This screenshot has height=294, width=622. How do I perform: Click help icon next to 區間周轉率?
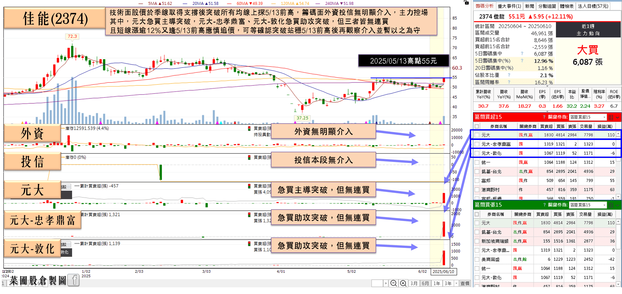509,82
